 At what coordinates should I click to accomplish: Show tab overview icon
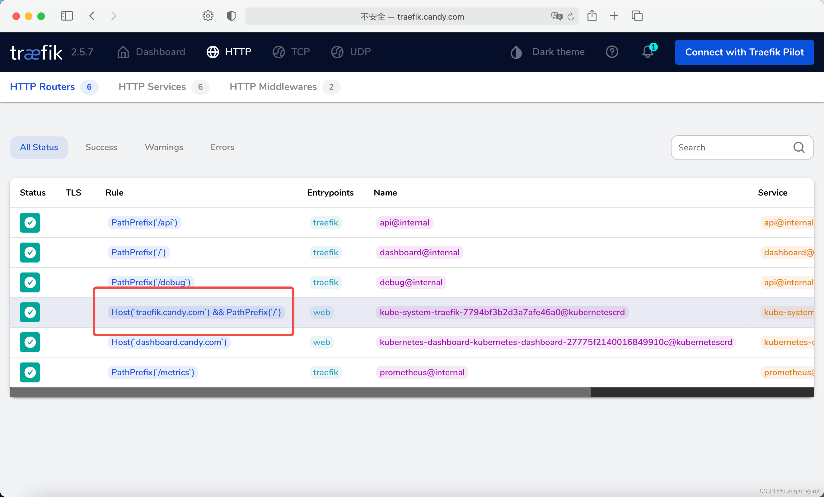coord(637,16)
